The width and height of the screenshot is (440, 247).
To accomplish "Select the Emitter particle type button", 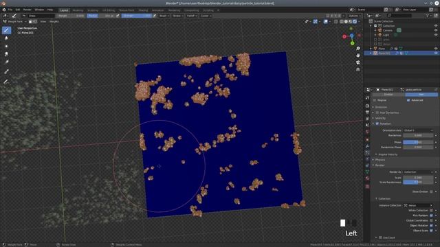I will pyautogui.click(x=388, y=95).
